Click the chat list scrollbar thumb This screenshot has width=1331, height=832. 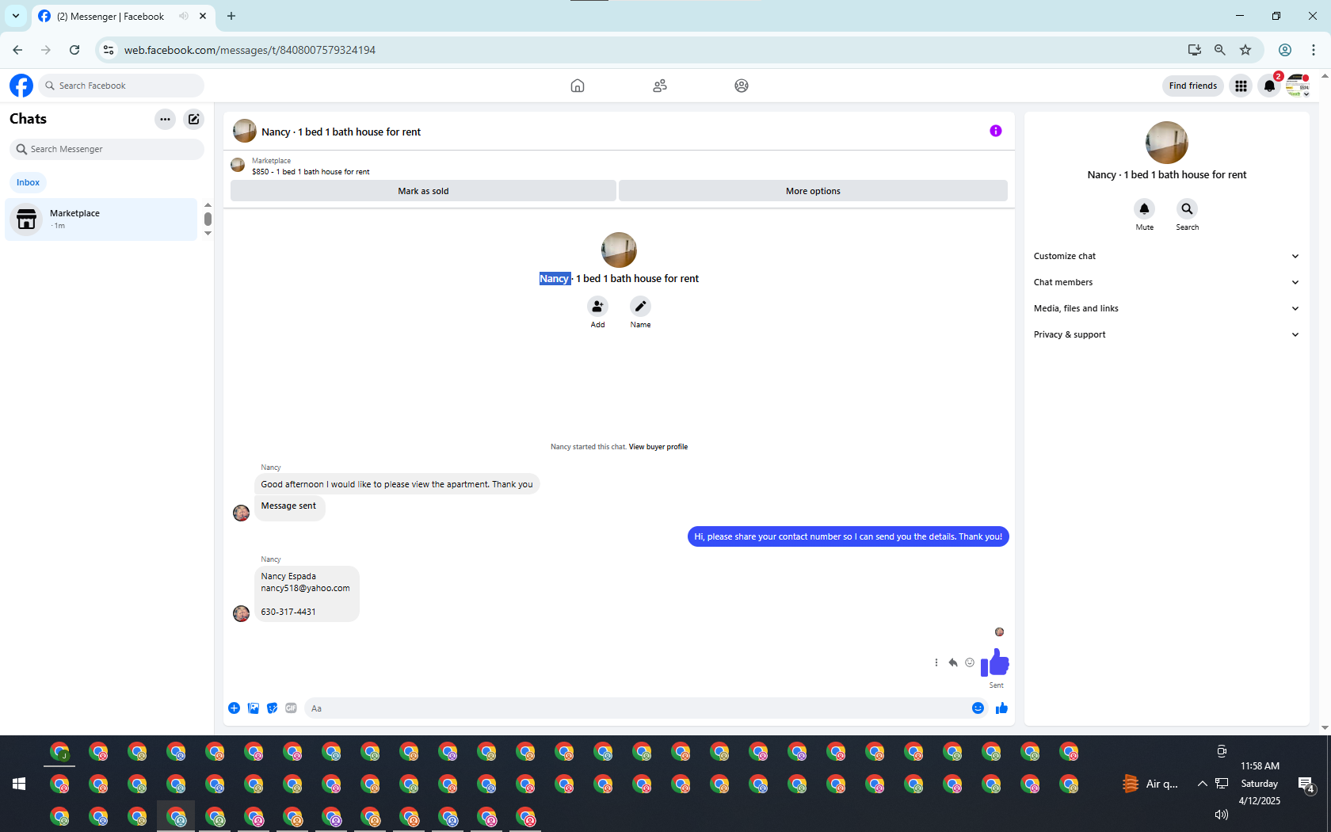(208, 219)
